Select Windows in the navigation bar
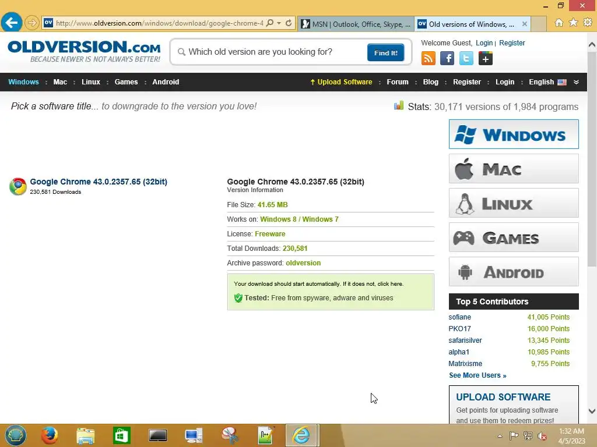Viewport: 597px width, 447px height. pyautogui.click(x=23, y=81)
